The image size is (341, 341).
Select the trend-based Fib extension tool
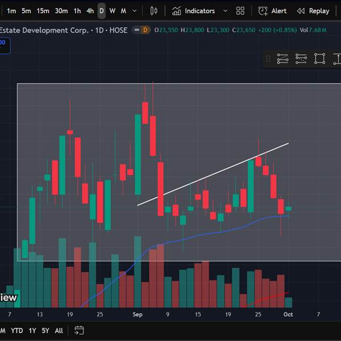(x=301, y=59)
